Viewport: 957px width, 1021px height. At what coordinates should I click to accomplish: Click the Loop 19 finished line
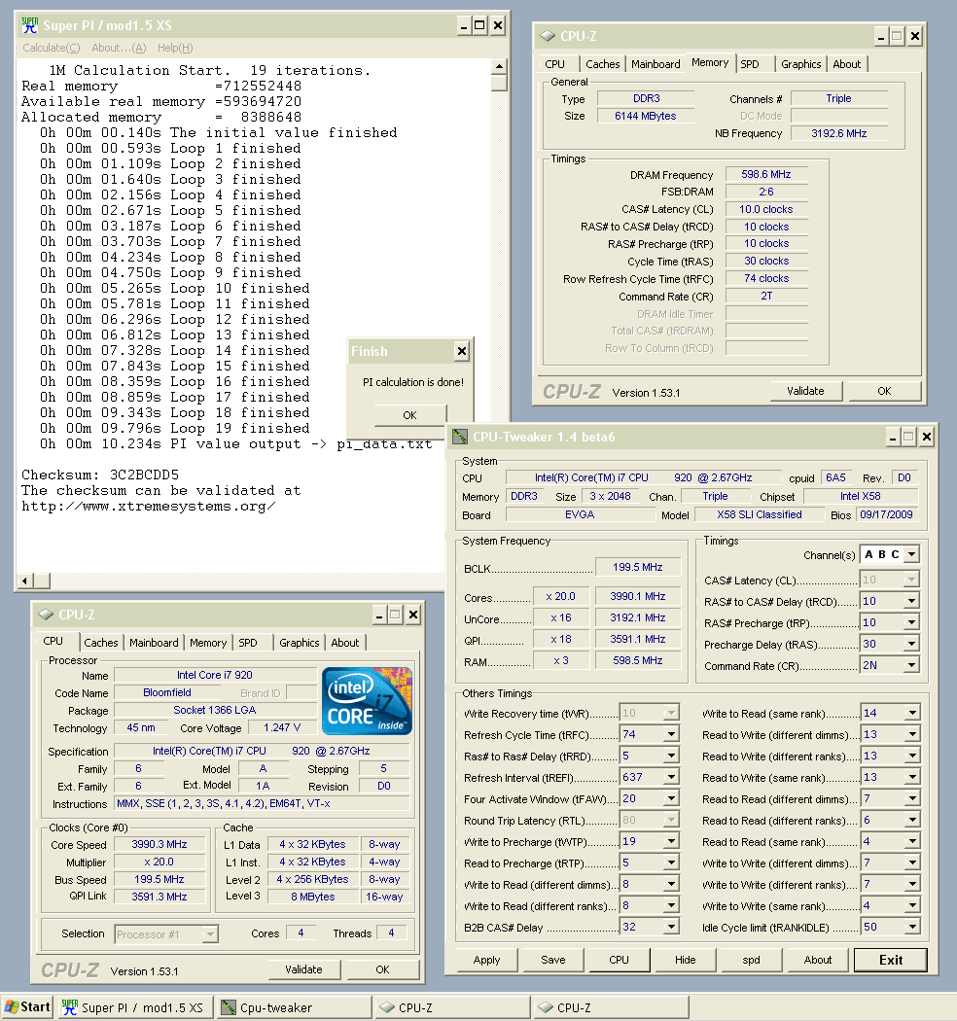(175, 429)
